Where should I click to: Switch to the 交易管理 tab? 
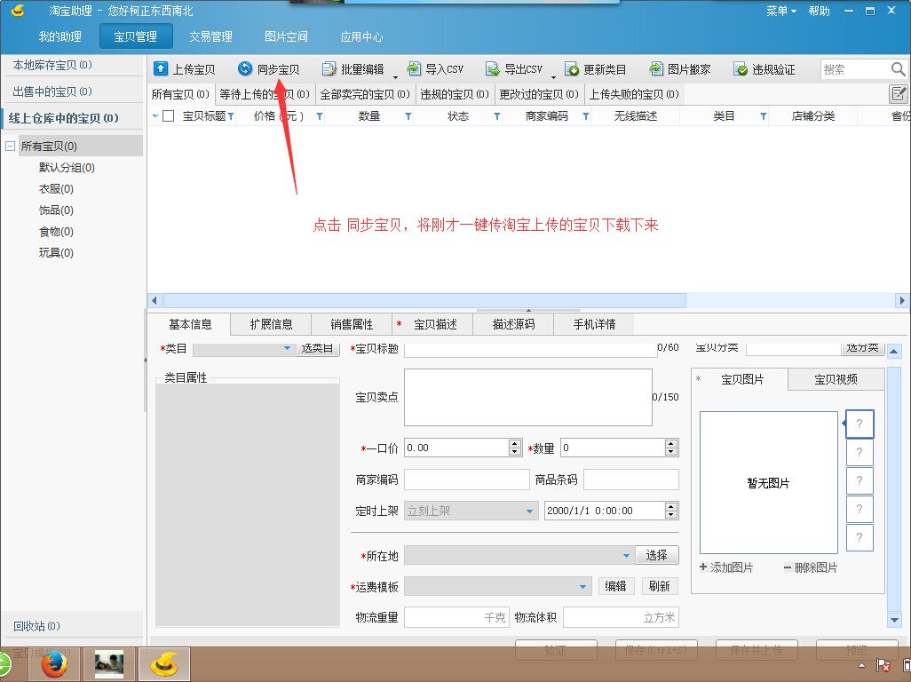click(x=211, y=36)
